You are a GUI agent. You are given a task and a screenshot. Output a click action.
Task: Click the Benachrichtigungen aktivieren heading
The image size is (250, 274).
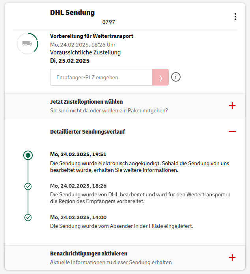pyautogui.click(x=89, y=253)
